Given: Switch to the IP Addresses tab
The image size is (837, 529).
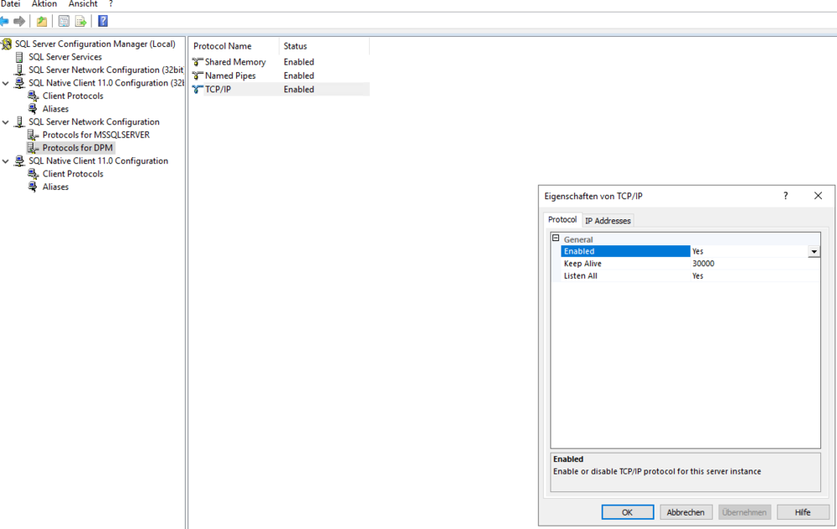Looking at the screenshot, I should pos(608,221).
